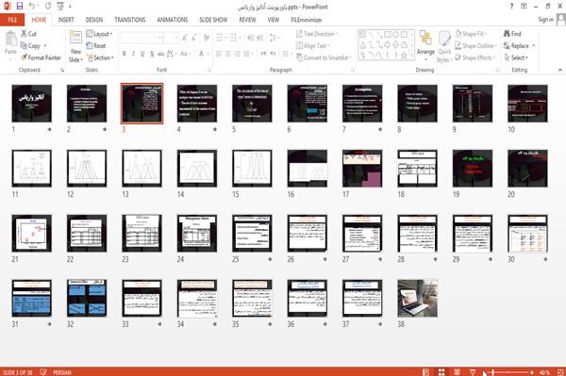Viewport: 566px width, 376px height.
Task: Open the FILEminimizer tab
Action: (x=306, y=20)
